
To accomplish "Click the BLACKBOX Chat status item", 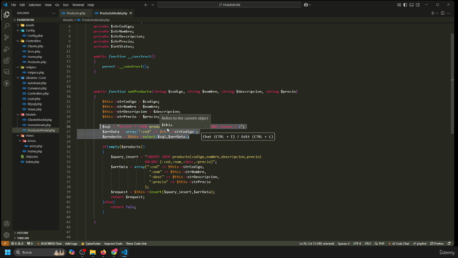I will [49, 244].
